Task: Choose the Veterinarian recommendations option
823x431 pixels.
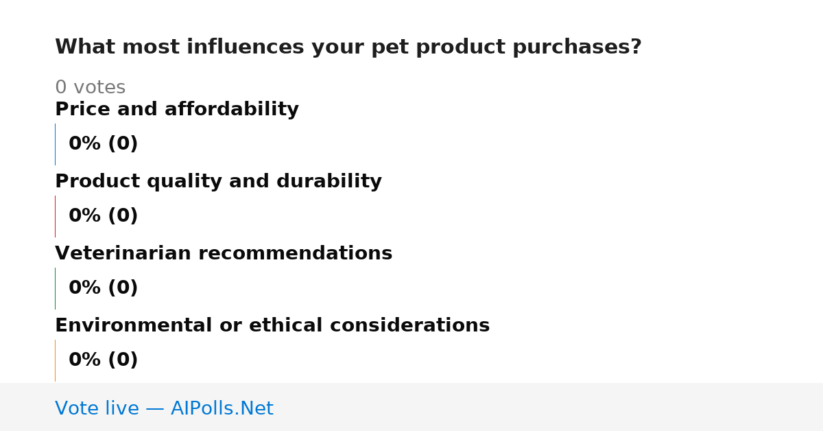Action: (224, 254)
